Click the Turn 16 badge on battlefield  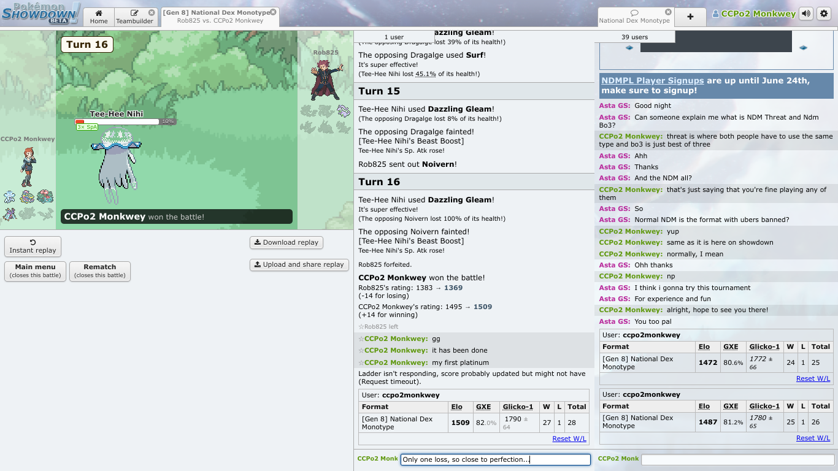[x=87, y=44]
